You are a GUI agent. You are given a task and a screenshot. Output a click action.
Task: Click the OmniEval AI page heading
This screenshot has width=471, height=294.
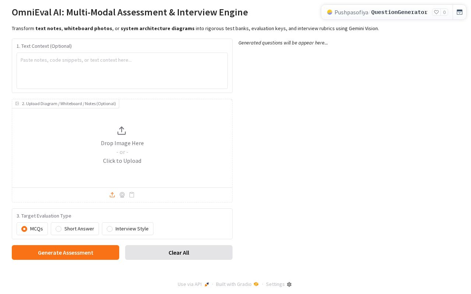coord(130,12)
